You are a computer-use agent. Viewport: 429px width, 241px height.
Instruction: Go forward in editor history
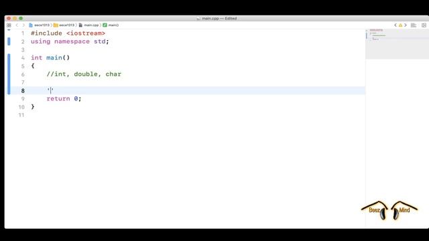(x=23, y=25)
